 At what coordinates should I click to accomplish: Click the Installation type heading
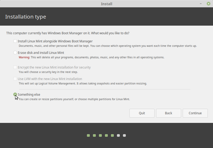click(26, 17)
